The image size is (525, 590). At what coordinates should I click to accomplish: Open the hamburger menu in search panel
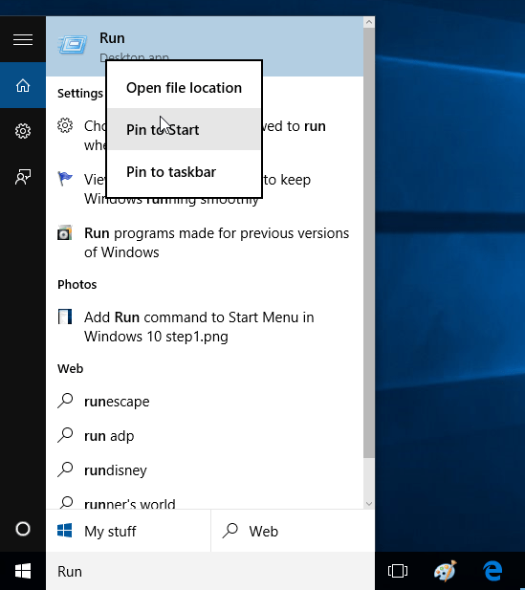23,39
